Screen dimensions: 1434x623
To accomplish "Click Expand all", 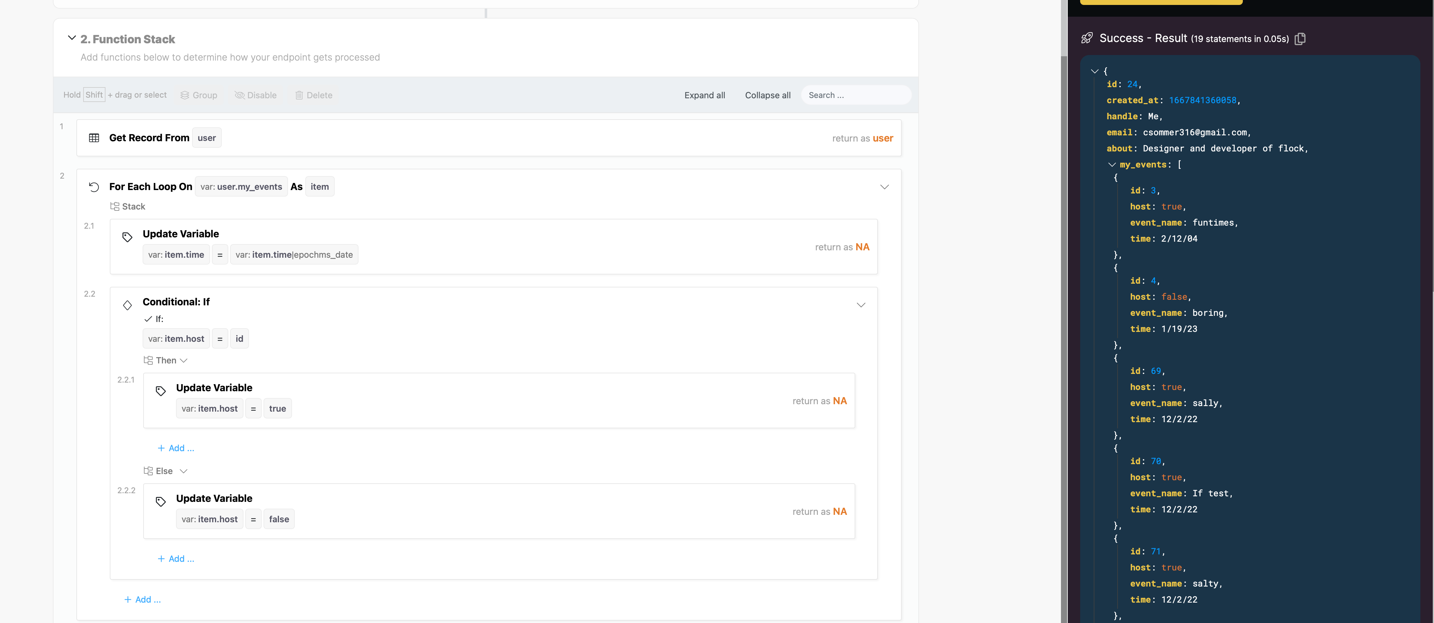I will 704,95.
